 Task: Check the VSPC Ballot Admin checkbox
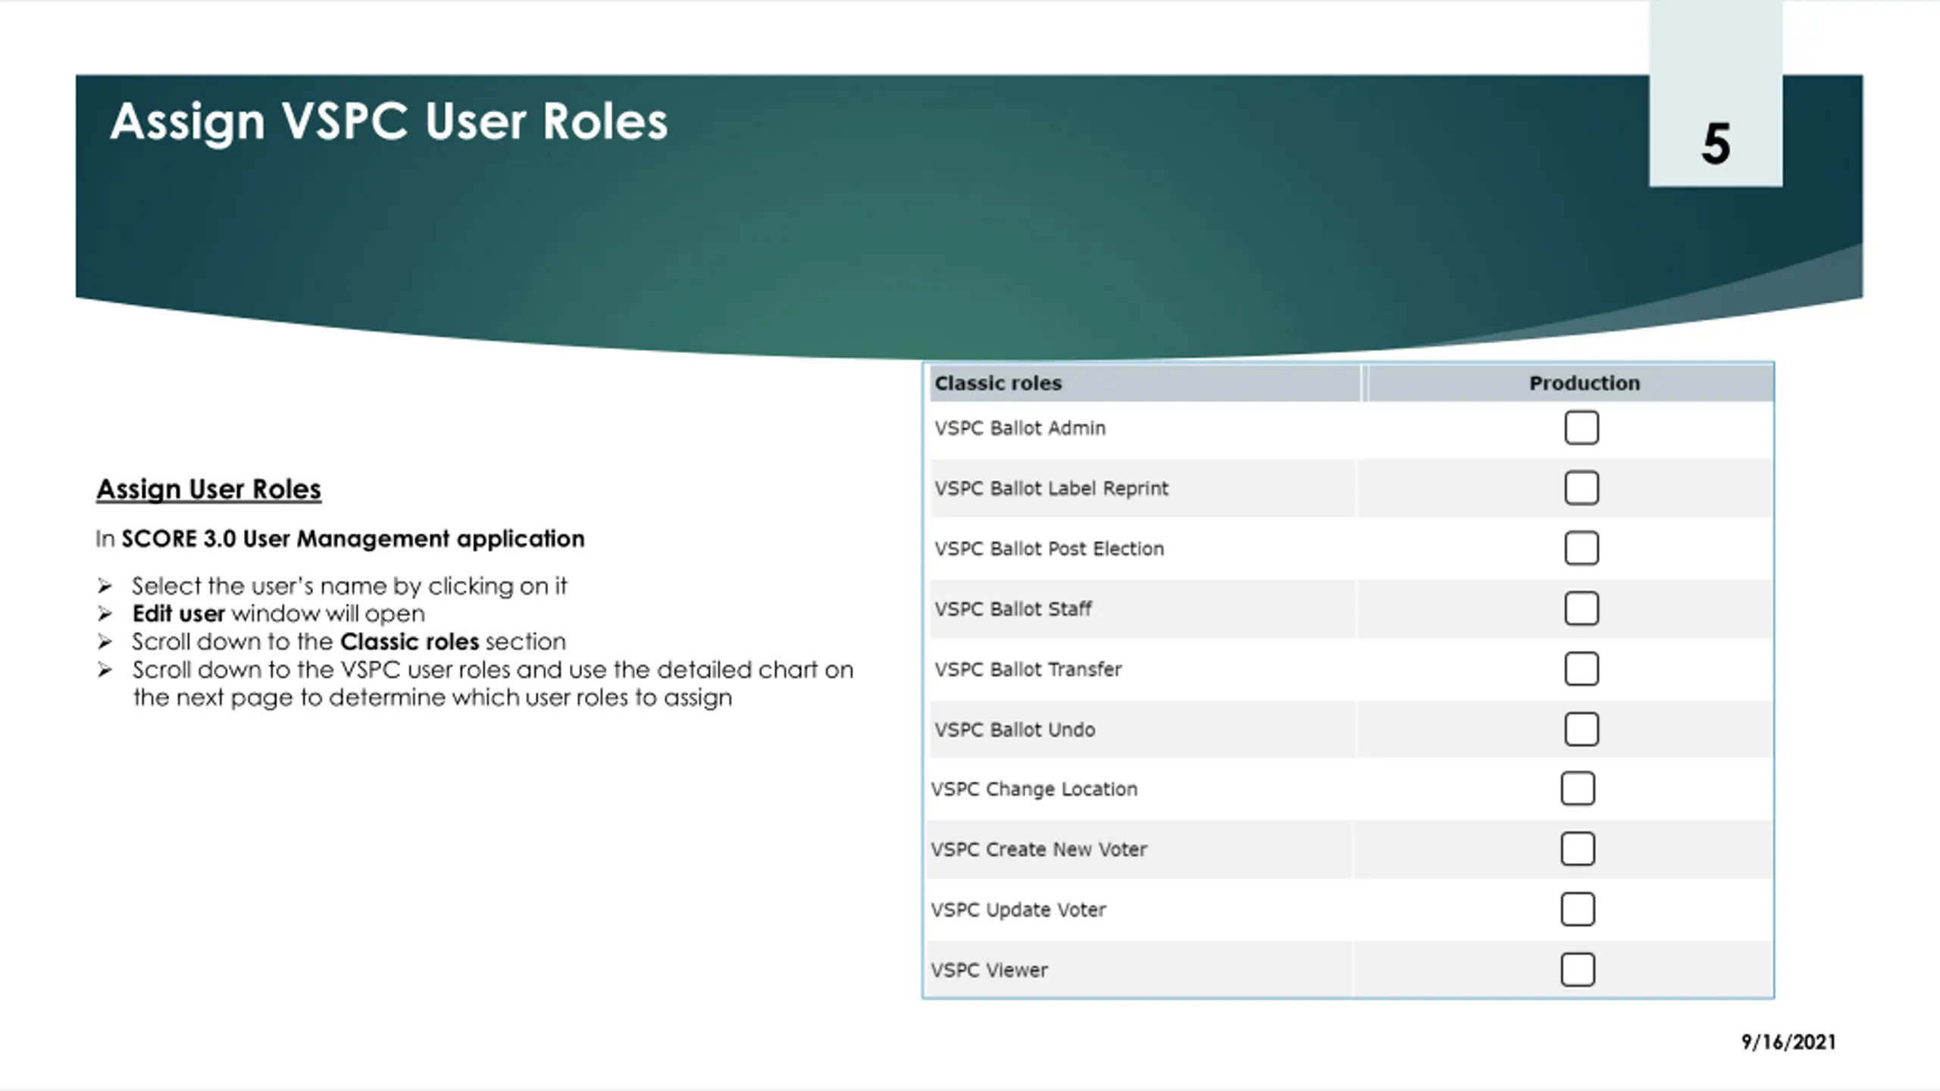pos(1581,428)
